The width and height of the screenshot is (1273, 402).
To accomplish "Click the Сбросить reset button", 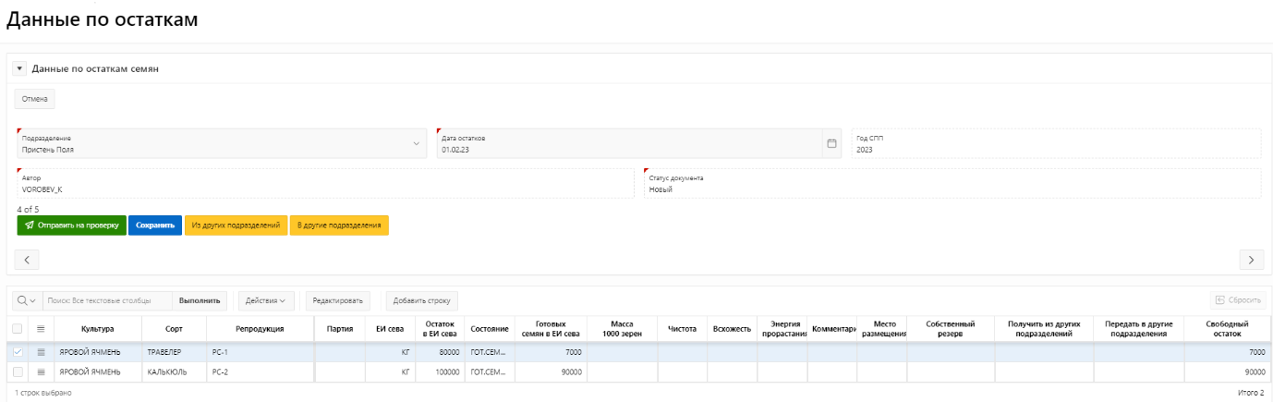I will [1237, 300].
